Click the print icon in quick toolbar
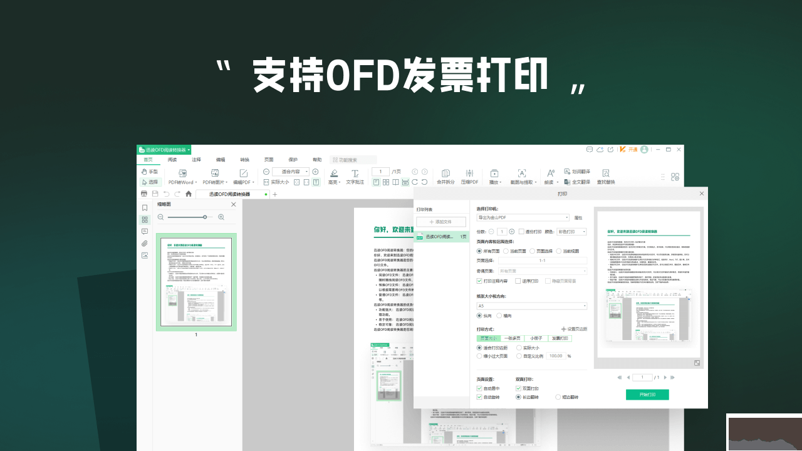This screenshot has height=451, width=802. pyautogui.click(x=144, y=194)
